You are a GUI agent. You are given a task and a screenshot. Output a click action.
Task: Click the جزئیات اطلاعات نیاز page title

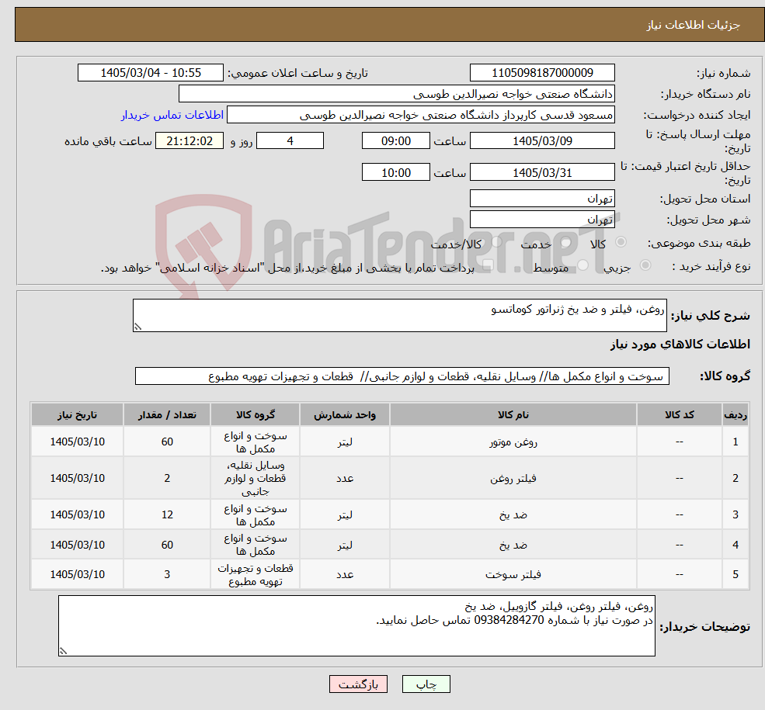(x=694, y=25)
